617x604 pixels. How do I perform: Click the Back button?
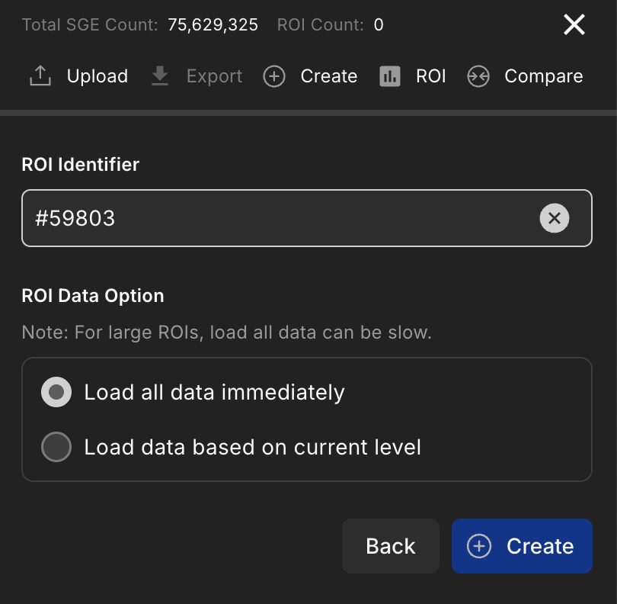pos(391,546)
